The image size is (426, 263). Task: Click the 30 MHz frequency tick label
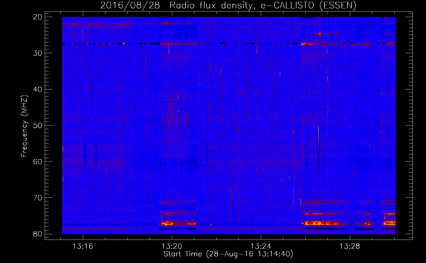point(38,53)
